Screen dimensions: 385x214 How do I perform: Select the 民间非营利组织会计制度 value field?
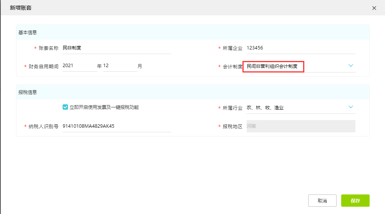[x=273, y=66]
